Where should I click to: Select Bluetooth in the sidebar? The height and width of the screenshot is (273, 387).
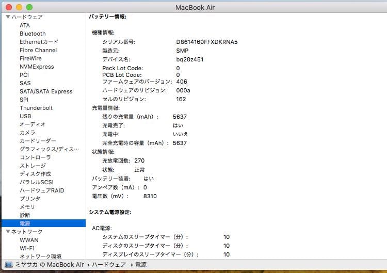[33, 34]
